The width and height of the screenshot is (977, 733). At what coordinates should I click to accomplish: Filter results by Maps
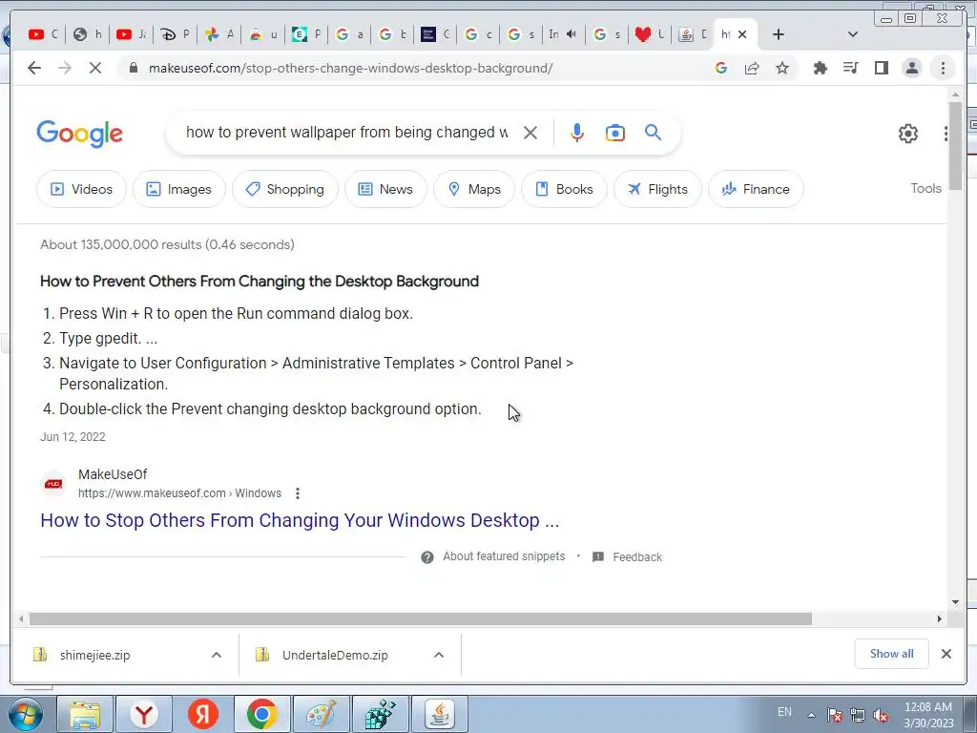(474, 189)
